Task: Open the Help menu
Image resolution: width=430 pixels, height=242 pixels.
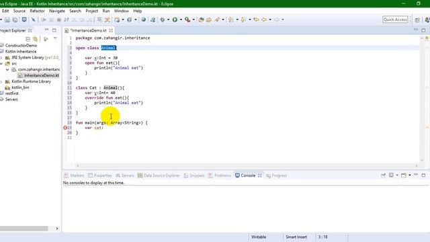Action: [137, 11]
